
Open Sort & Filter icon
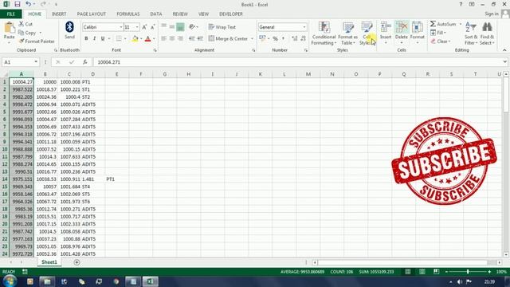point(471,27)
